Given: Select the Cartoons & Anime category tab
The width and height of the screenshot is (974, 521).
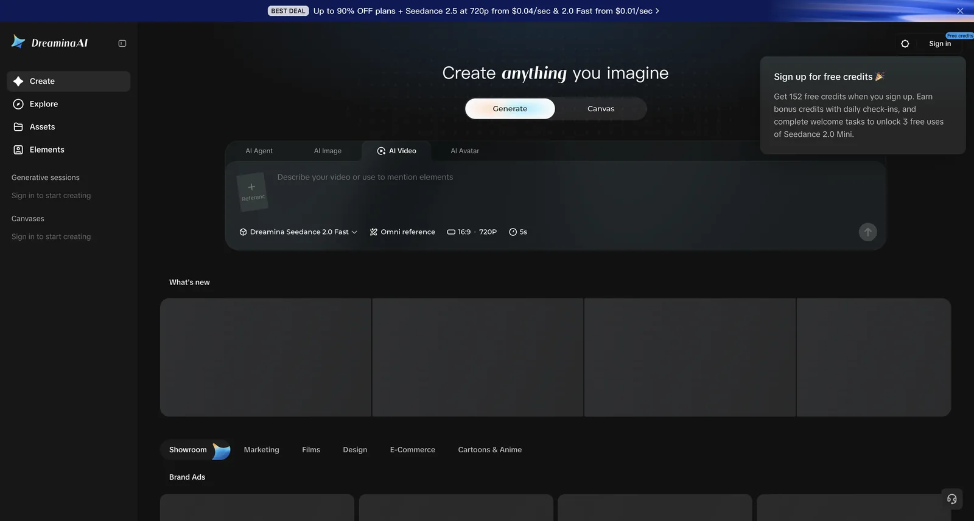Looking at the screenshot, I should [490, 450].
